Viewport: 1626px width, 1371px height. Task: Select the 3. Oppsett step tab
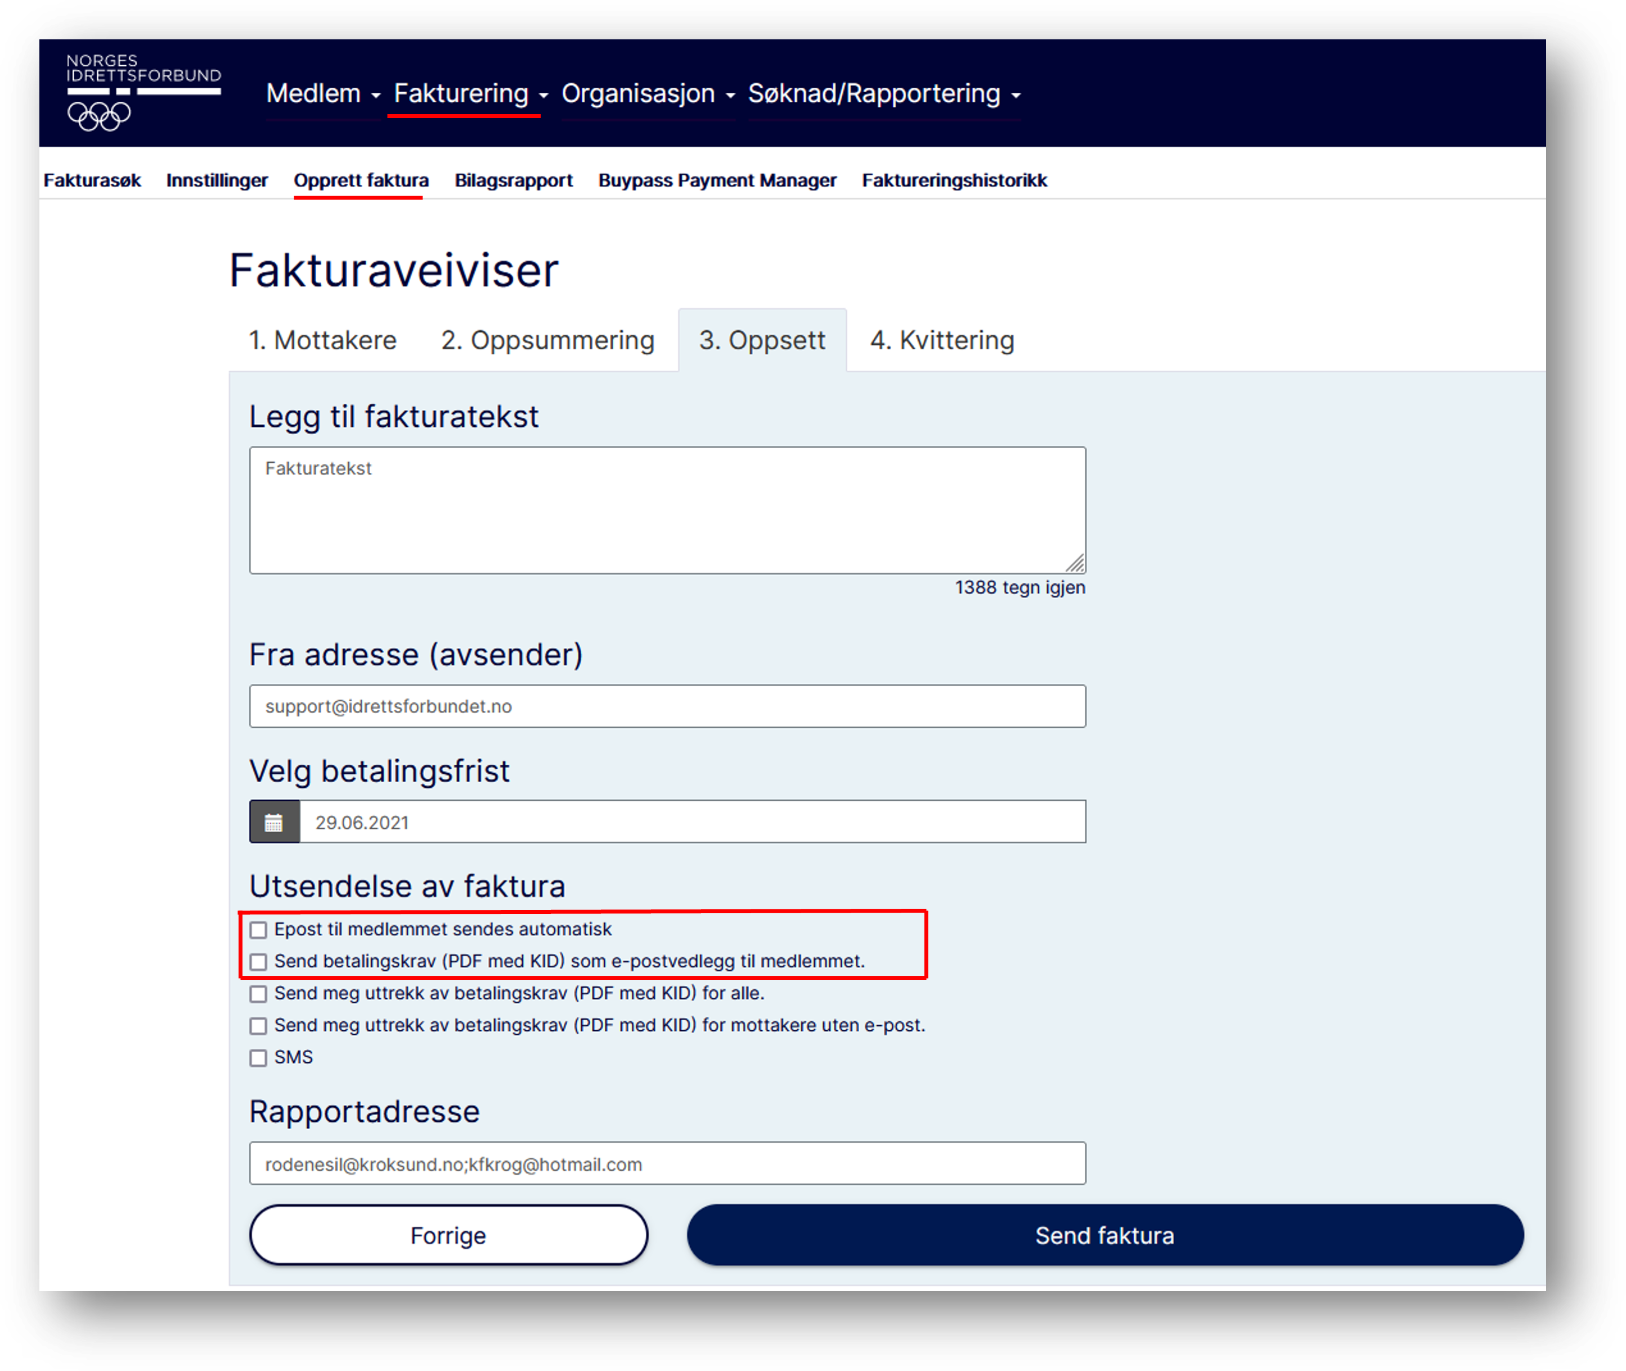pyautogui.click(x=762, y=340)
